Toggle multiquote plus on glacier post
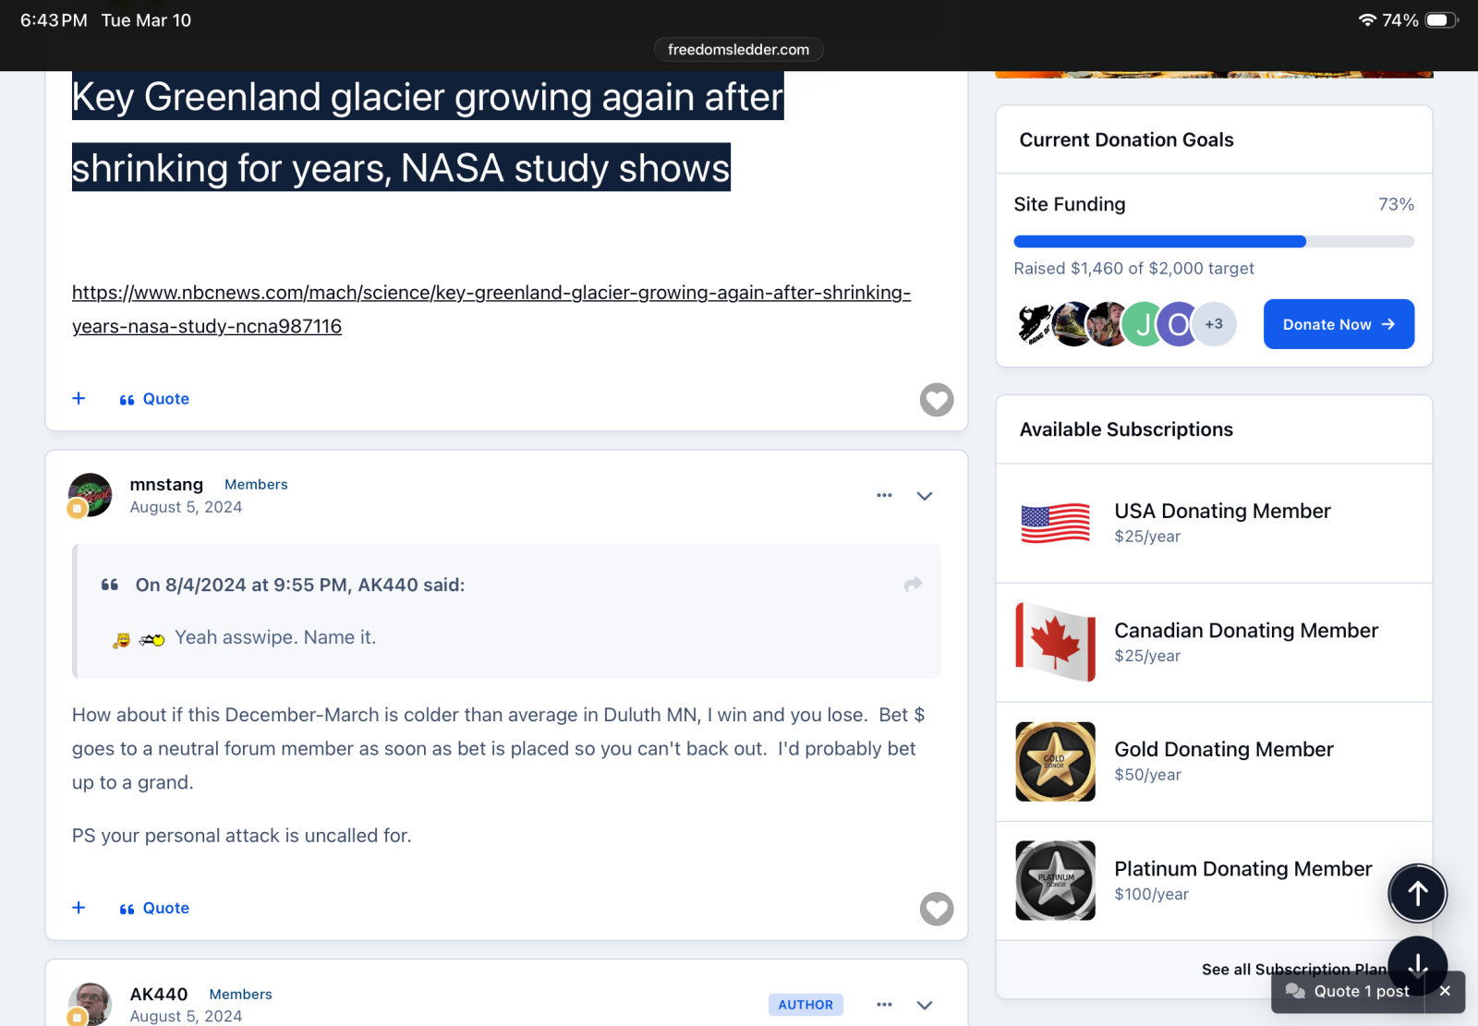Image resolution: width=1478 pixels, height=1026 pixels. [79, 398]
